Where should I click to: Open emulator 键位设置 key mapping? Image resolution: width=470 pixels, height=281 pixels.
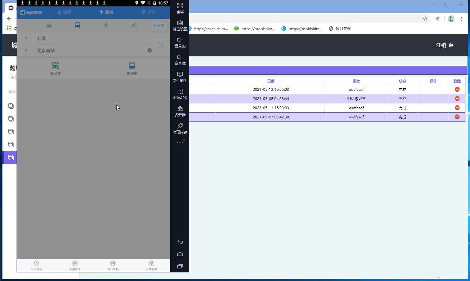[x=180, y=25]
